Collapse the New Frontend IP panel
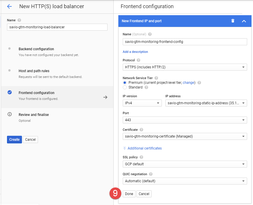This screenshot has width=253, height=205. (x=244, y=21)
